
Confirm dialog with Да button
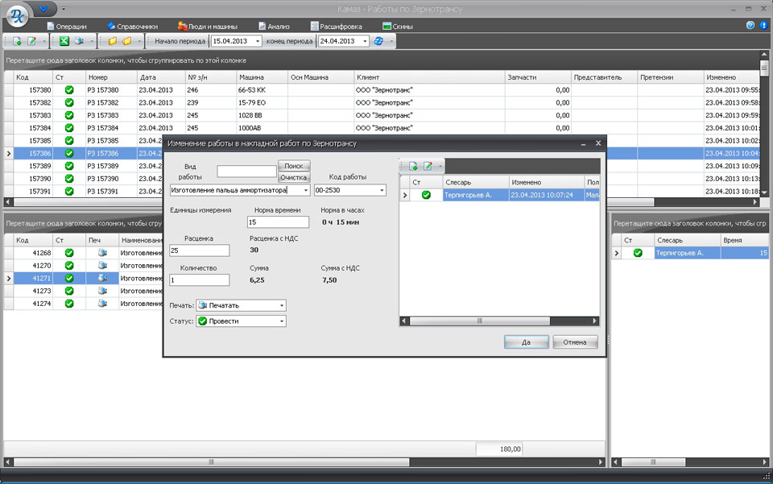pyautogui.click(x=526, y=342)
